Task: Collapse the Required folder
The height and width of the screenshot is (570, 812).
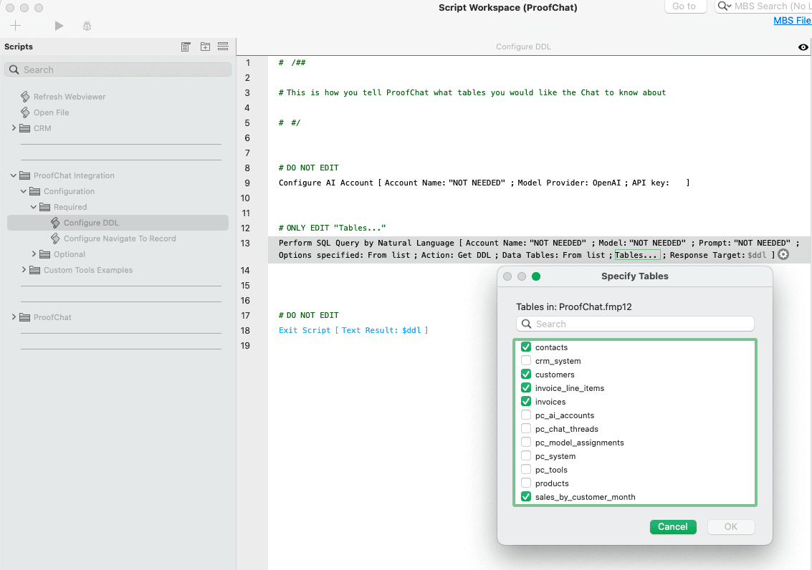Action: click(32, 207)
